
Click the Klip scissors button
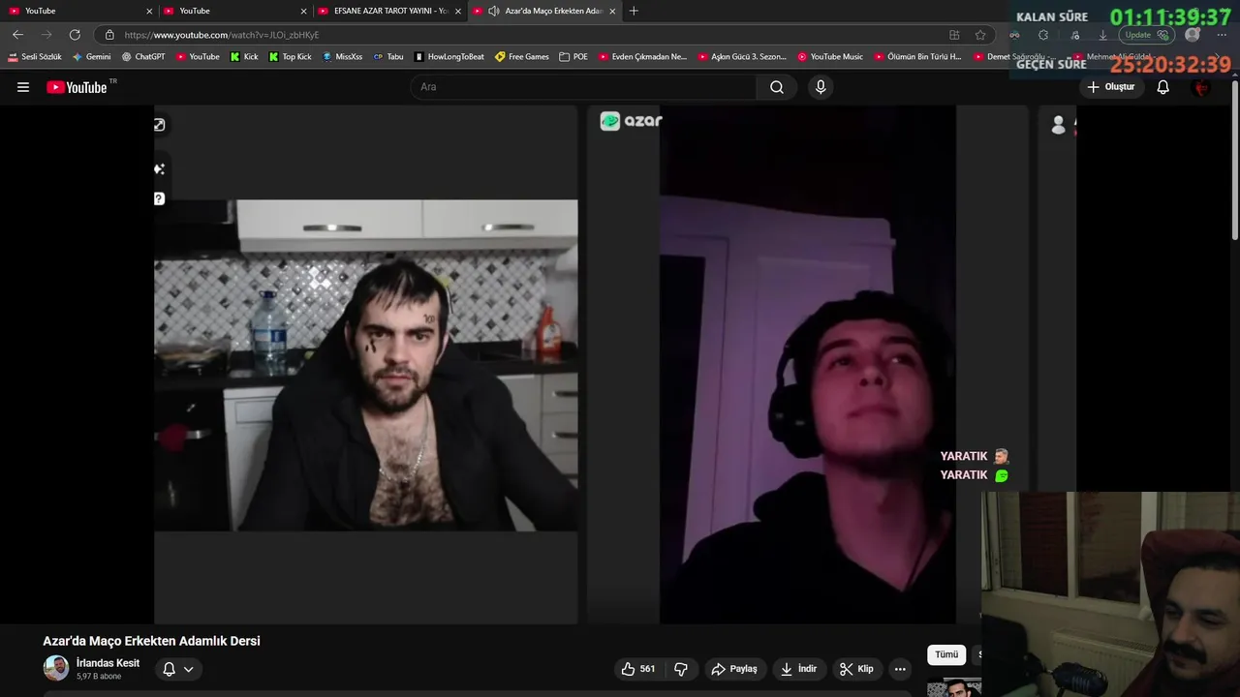[856, 669]
